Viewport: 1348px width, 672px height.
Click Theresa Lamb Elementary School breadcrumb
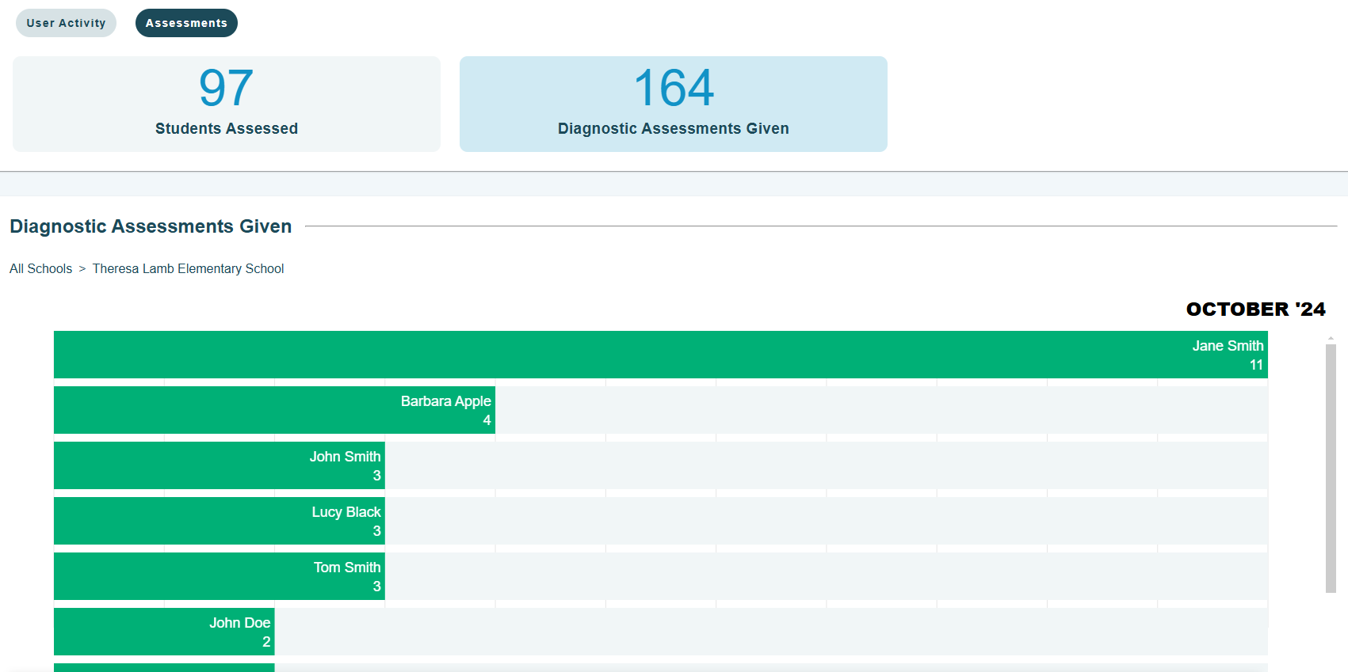188,269
